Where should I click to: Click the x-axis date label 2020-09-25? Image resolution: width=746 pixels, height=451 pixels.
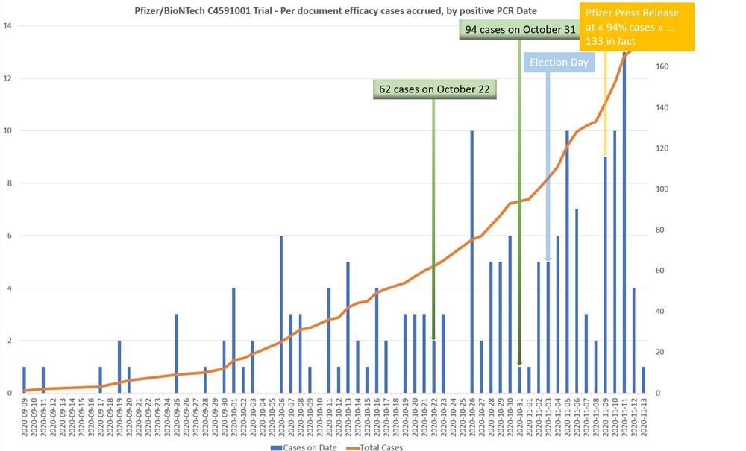coord(177,417)
